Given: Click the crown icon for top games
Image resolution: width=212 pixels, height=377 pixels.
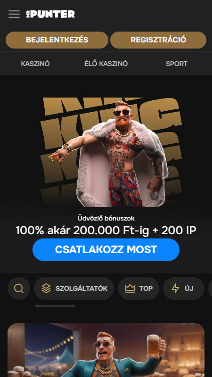Looking at the screenshot, I should point(130,288).
